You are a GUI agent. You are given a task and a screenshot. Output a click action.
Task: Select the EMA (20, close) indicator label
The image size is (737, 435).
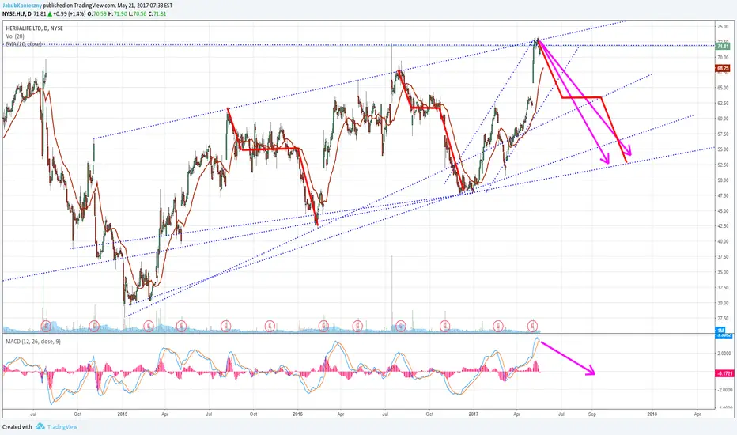[x=24, y=44]
